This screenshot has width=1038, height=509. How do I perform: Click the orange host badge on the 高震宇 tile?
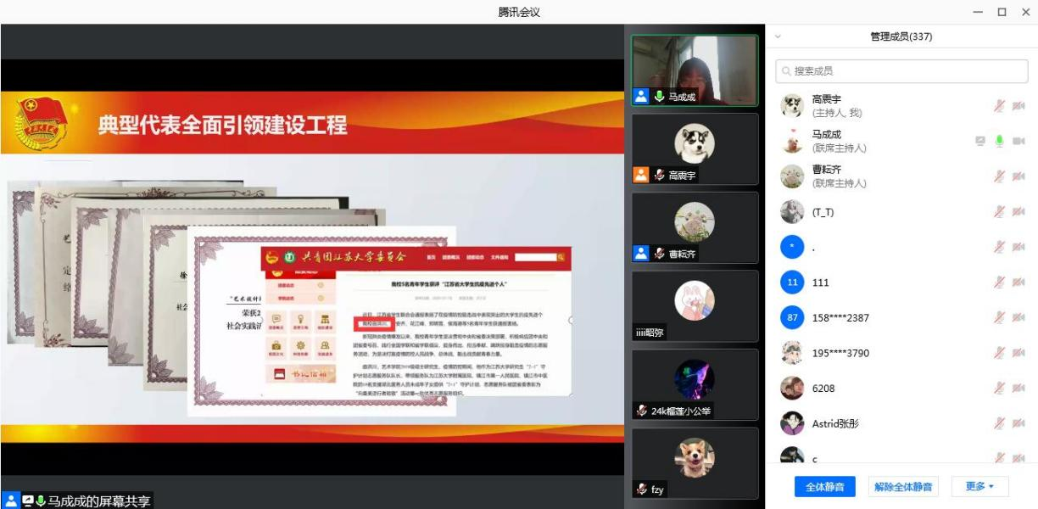point(642,176)
